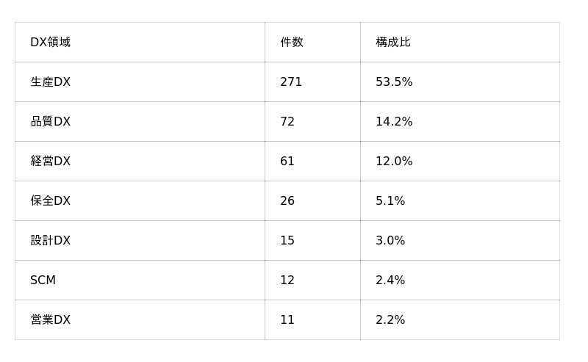This screenshot has width=588, height=362.
Task: Click the count cell showing 271
Action: point(291,82)
